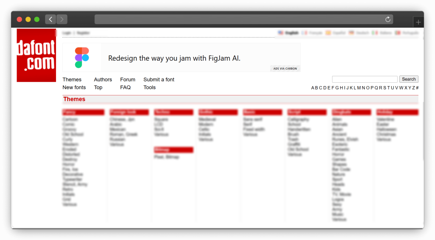Viewport: 435px width, 240px height.
Task: Go to the Forum page
Action: point(127,80)
